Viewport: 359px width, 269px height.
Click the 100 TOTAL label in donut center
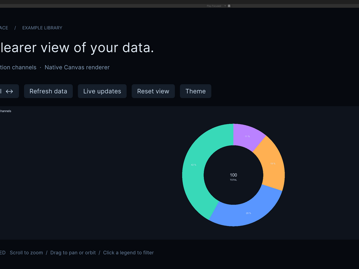pos(233,177)
